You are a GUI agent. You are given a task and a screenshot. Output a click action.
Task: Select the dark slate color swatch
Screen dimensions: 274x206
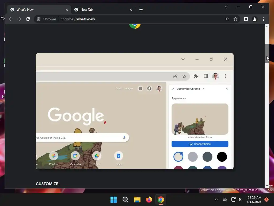tap(207, 157)
